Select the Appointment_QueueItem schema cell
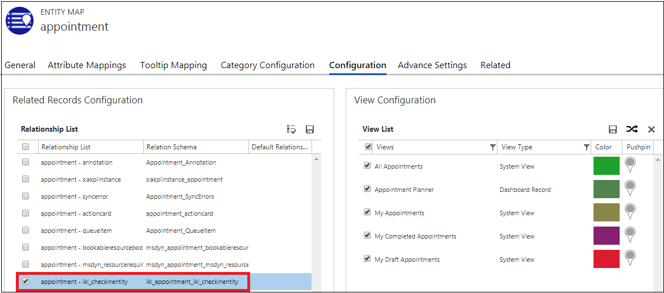This screenshot has height=293, width=664. (x=180, y=231)
